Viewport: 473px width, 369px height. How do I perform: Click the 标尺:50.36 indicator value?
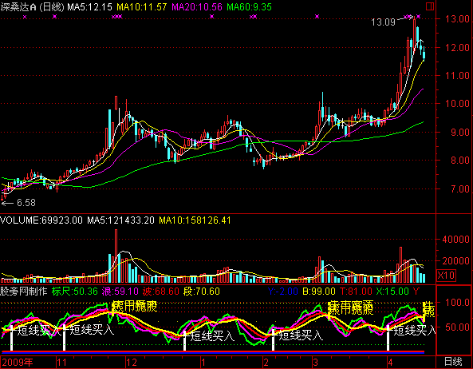(75, 292)
